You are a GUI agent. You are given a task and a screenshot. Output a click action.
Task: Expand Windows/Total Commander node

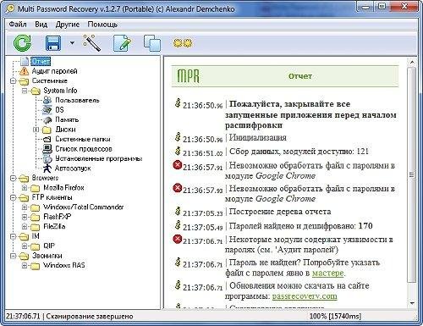coord(25,207)
